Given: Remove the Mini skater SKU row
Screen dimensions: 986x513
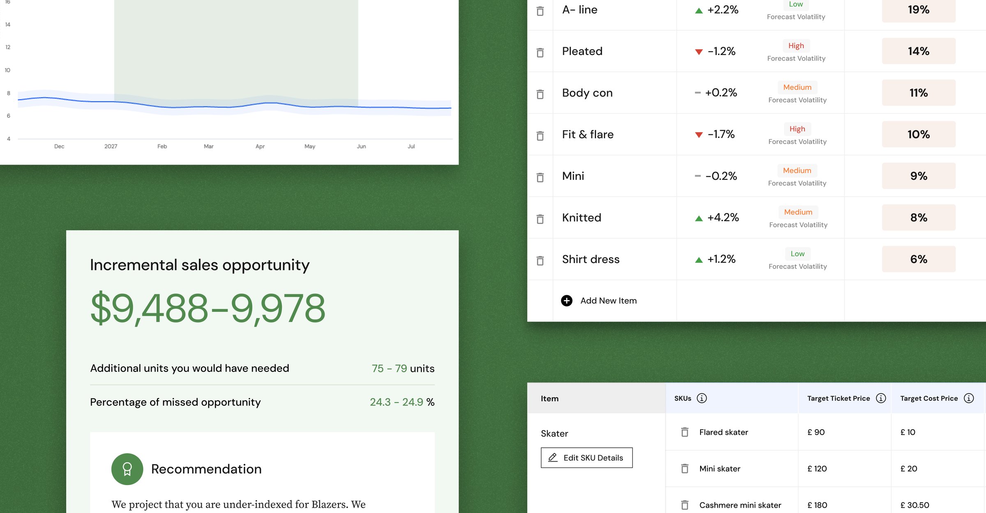Looking at the screenshot, I should click(684, 468).
